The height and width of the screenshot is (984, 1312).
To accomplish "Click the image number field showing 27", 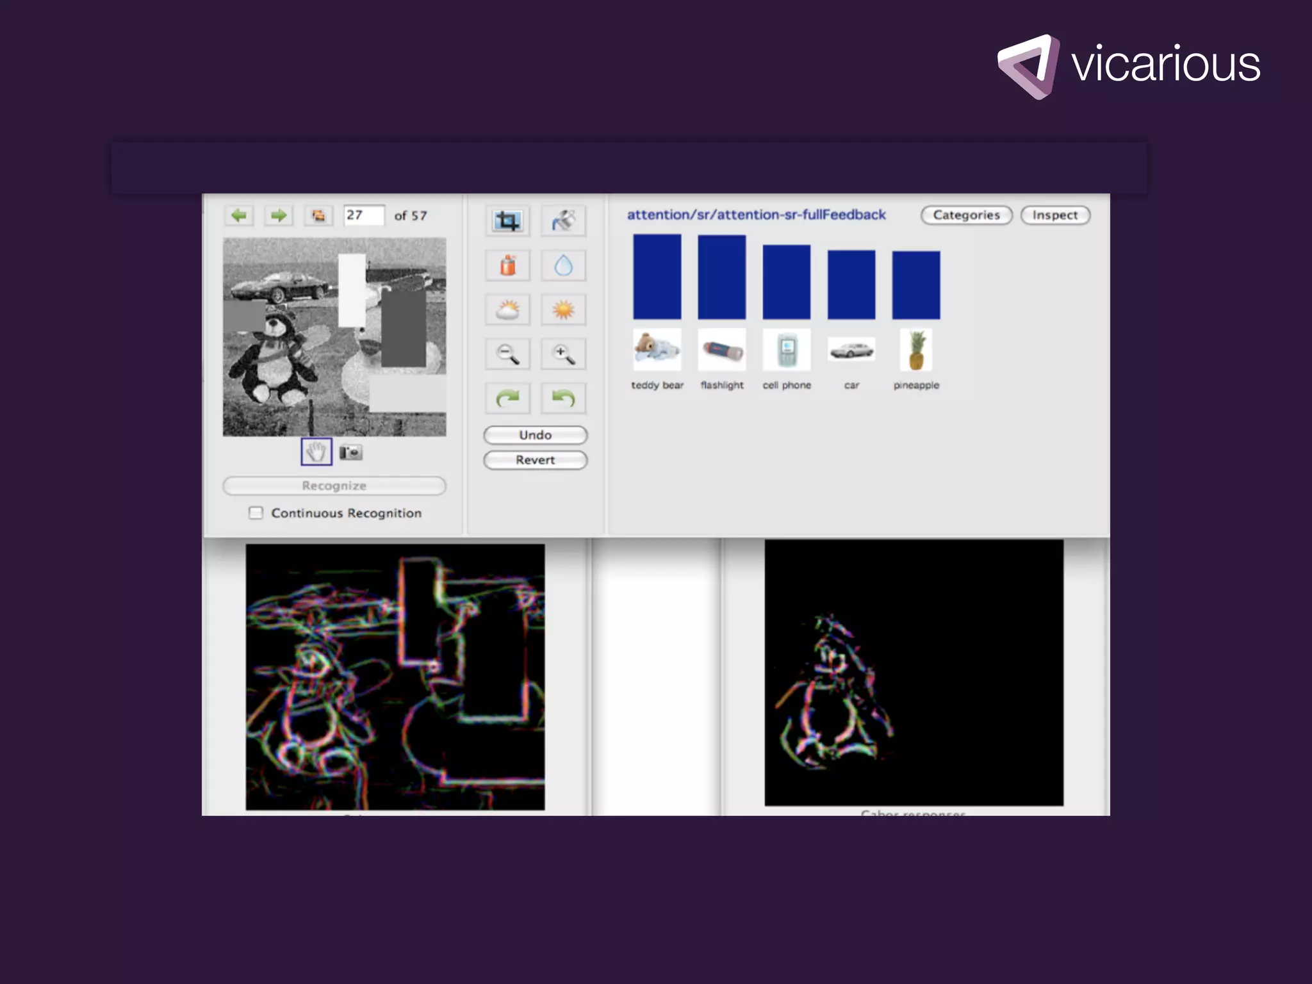I will tap(363, 215).
